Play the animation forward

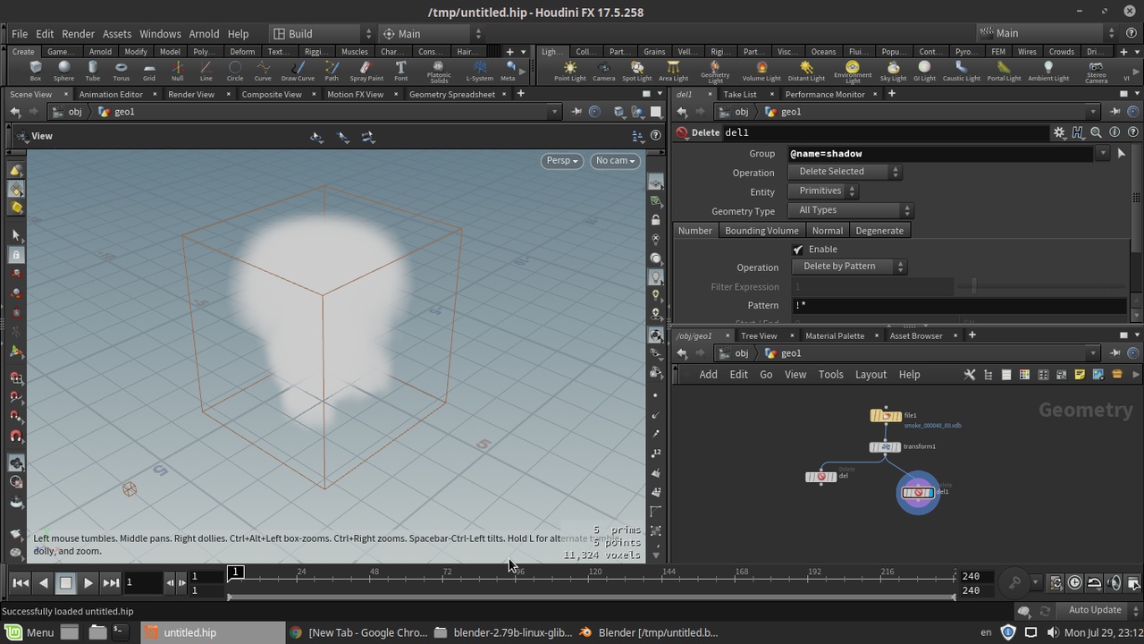point(88,583)
